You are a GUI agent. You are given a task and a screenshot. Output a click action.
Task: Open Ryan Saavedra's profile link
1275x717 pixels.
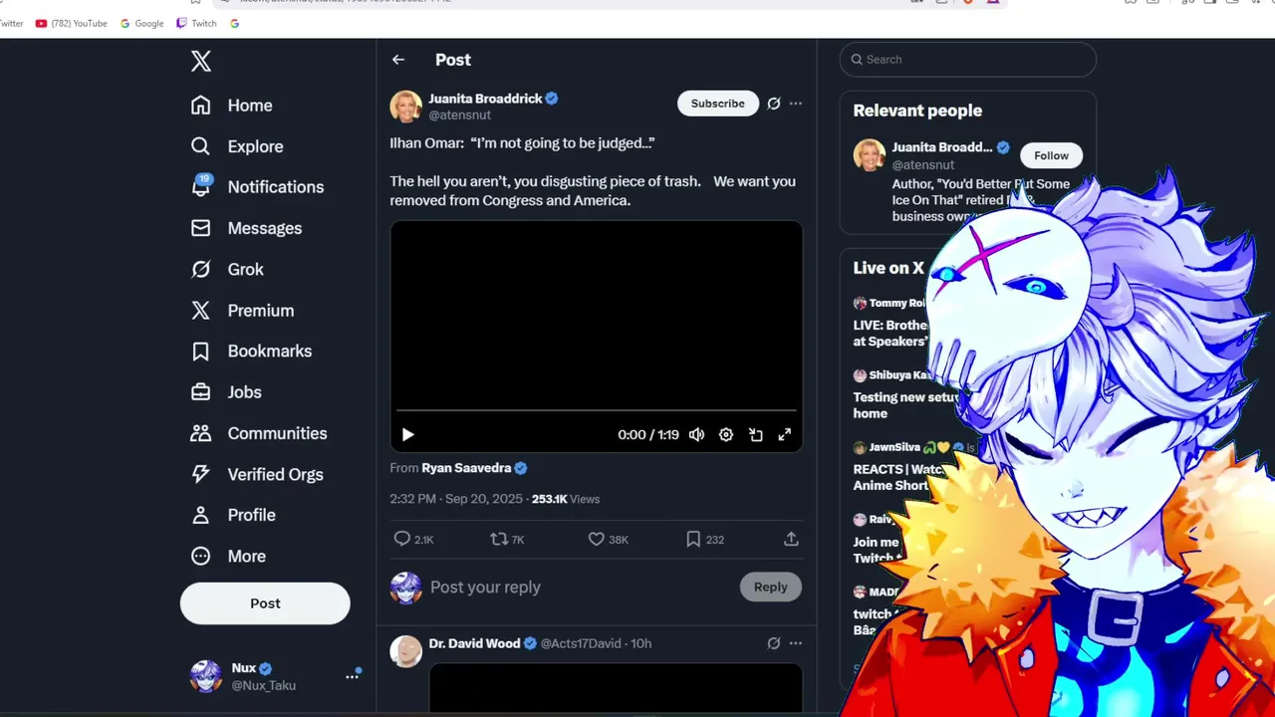466,468
